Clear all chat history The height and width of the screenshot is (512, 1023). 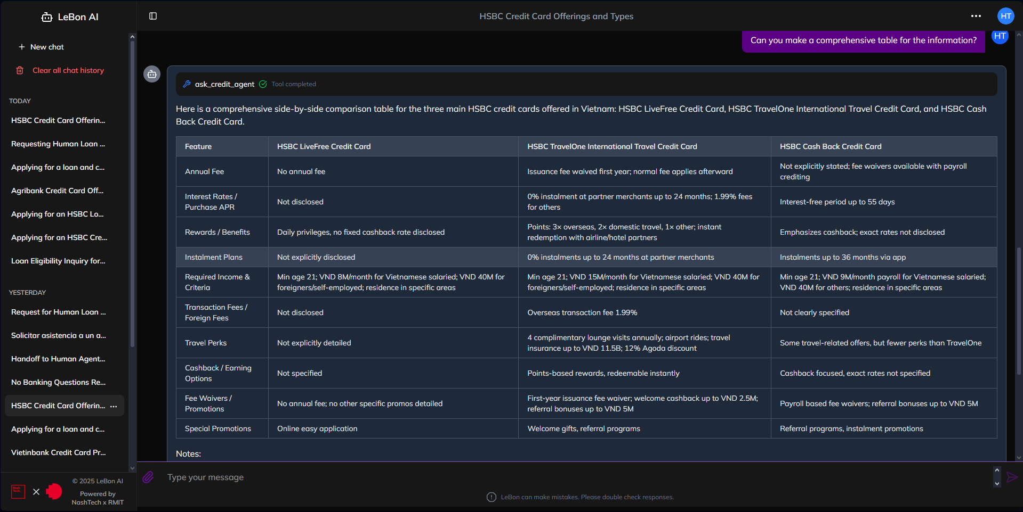tap(68, 70)
